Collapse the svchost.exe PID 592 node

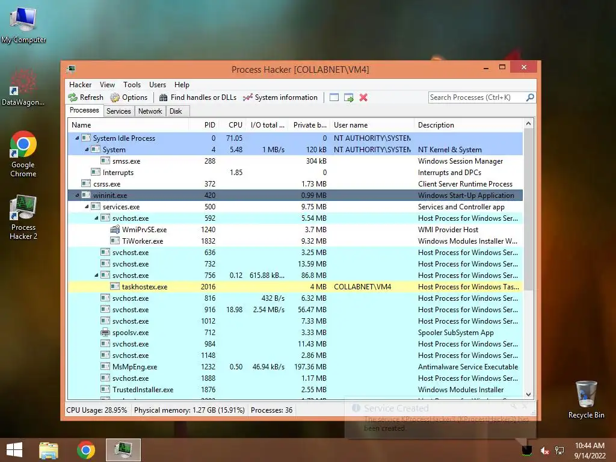(96, 218)
